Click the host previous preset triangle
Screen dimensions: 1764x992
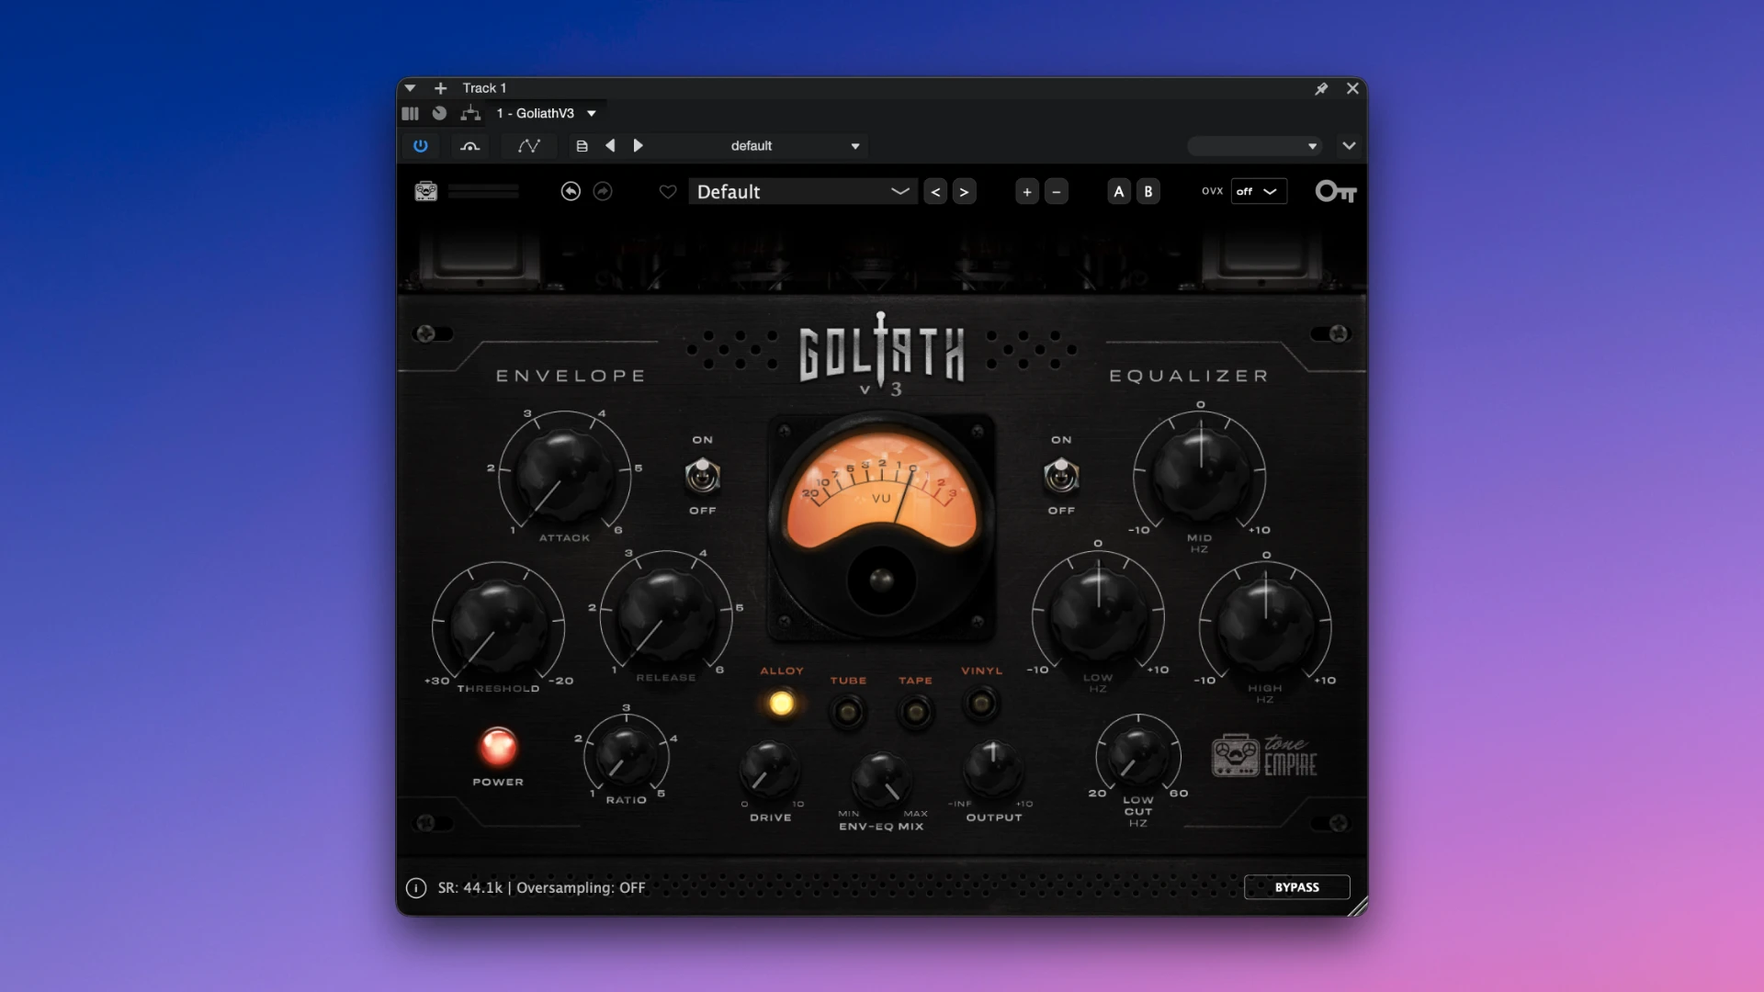point(610,146)
